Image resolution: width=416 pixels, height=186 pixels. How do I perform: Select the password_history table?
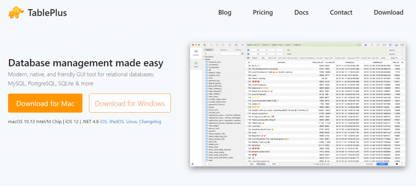214,104
